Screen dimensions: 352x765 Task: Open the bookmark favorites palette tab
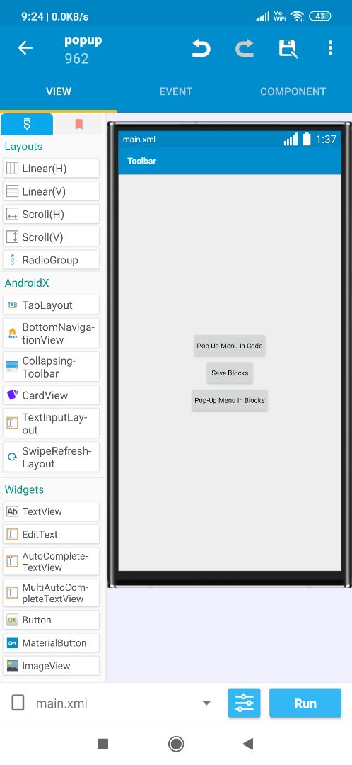pos(79,125)
